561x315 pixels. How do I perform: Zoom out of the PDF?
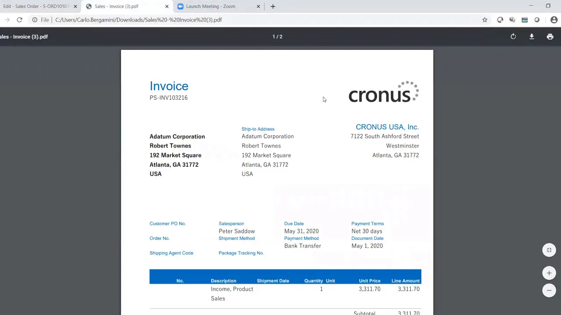click(x=549, y=290)
